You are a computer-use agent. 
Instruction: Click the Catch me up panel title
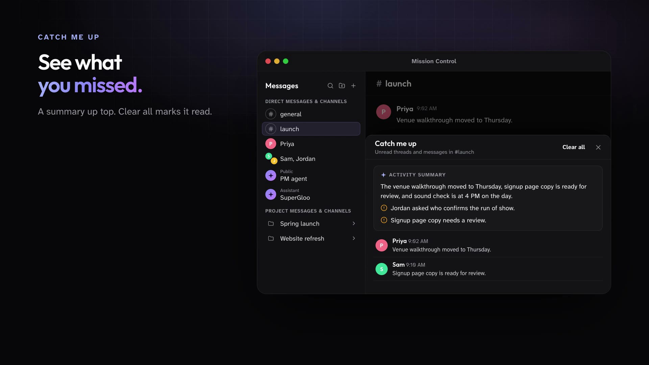coord(395,144)
